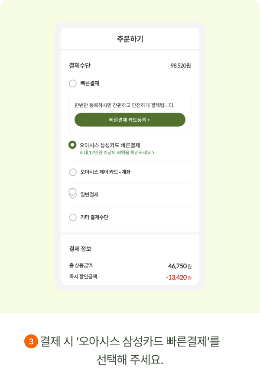Click the chevron arrow after the benefits link
Screen dimensions: 260x387
[153, 153]
